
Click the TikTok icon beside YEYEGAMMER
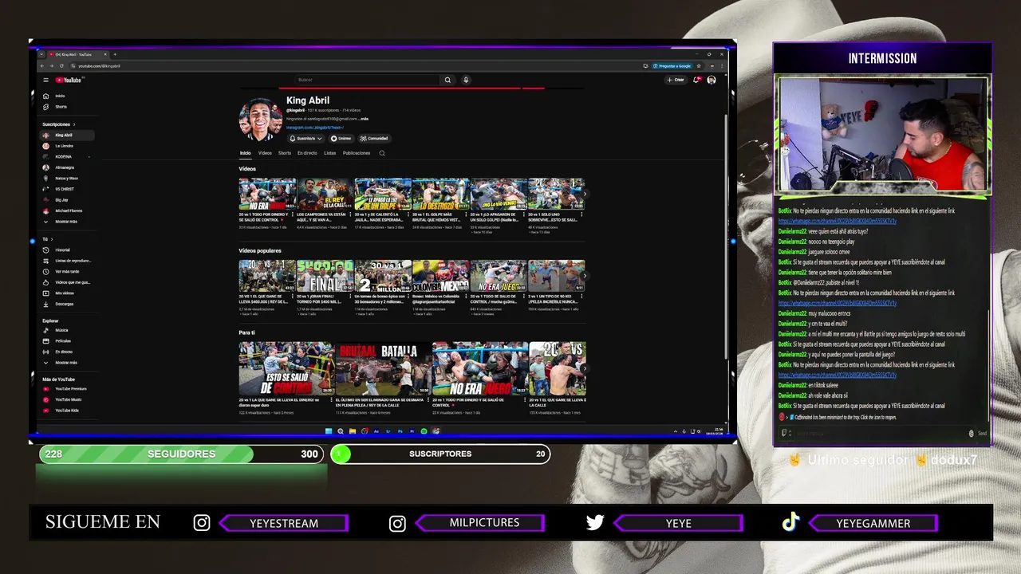[x=790, y=522]
